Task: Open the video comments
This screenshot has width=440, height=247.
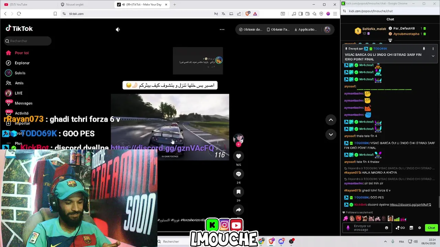Action: [239, 174]
